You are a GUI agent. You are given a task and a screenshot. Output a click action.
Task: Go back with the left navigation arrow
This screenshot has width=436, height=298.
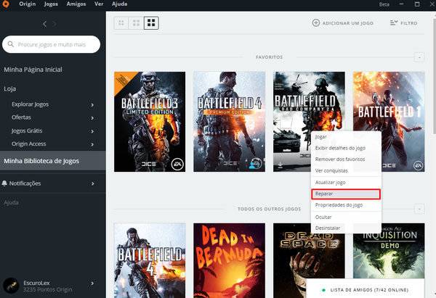point(44,24)
